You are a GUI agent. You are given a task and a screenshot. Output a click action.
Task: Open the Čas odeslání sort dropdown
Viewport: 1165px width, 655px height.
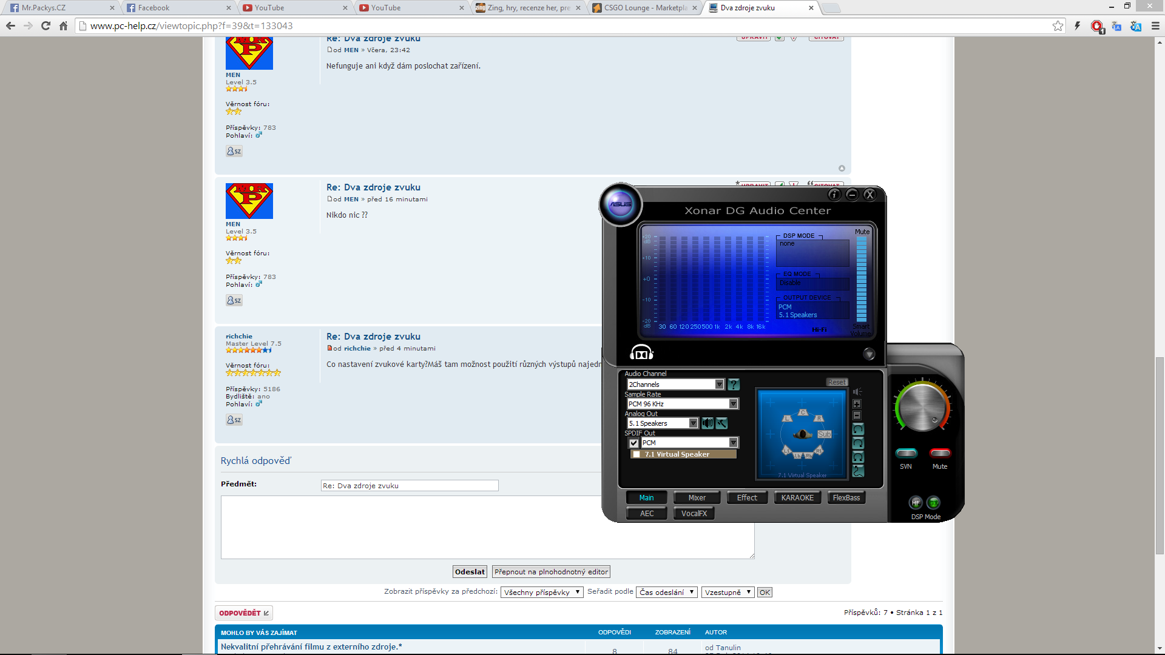(667, 593)
